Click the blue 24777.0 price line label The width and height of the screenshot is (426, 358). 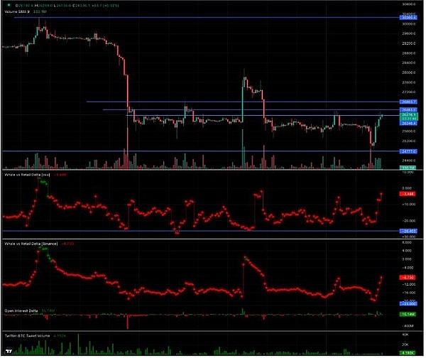pos(408,151)
